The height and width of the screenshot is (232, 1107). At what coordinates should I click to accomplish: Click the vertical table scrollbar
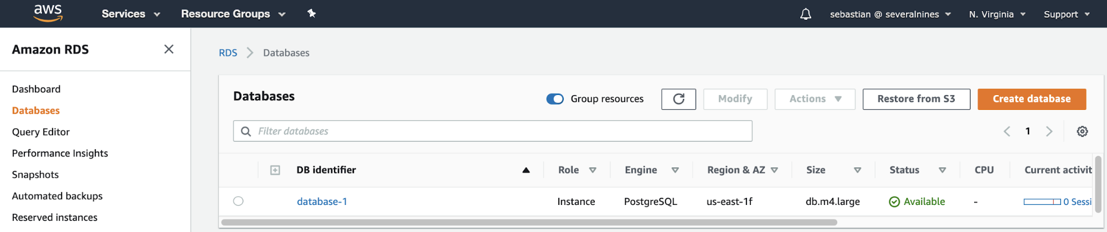pos(1098,184)
